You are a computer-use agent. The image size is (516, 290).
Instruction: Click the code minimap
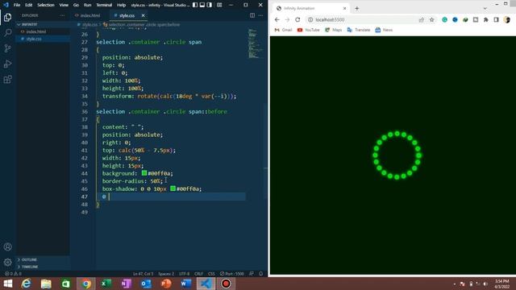(256, 43)
